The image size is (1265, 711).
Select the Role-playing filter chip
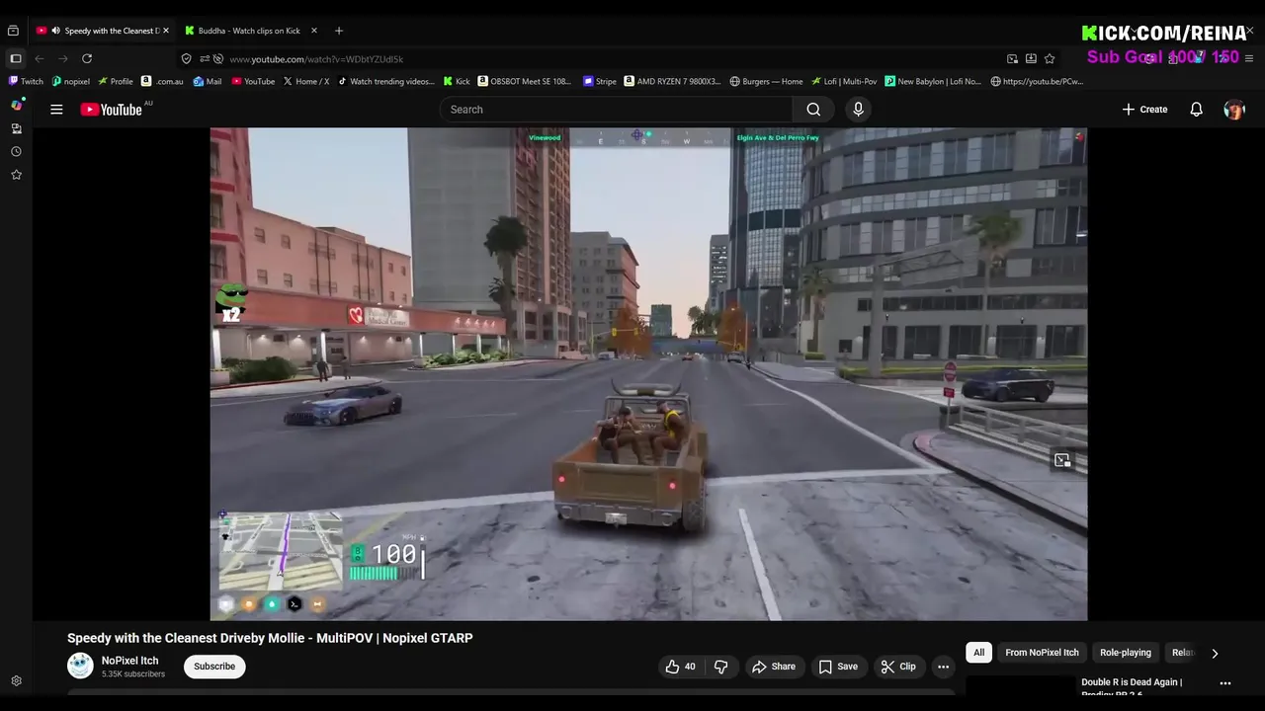1126,653
